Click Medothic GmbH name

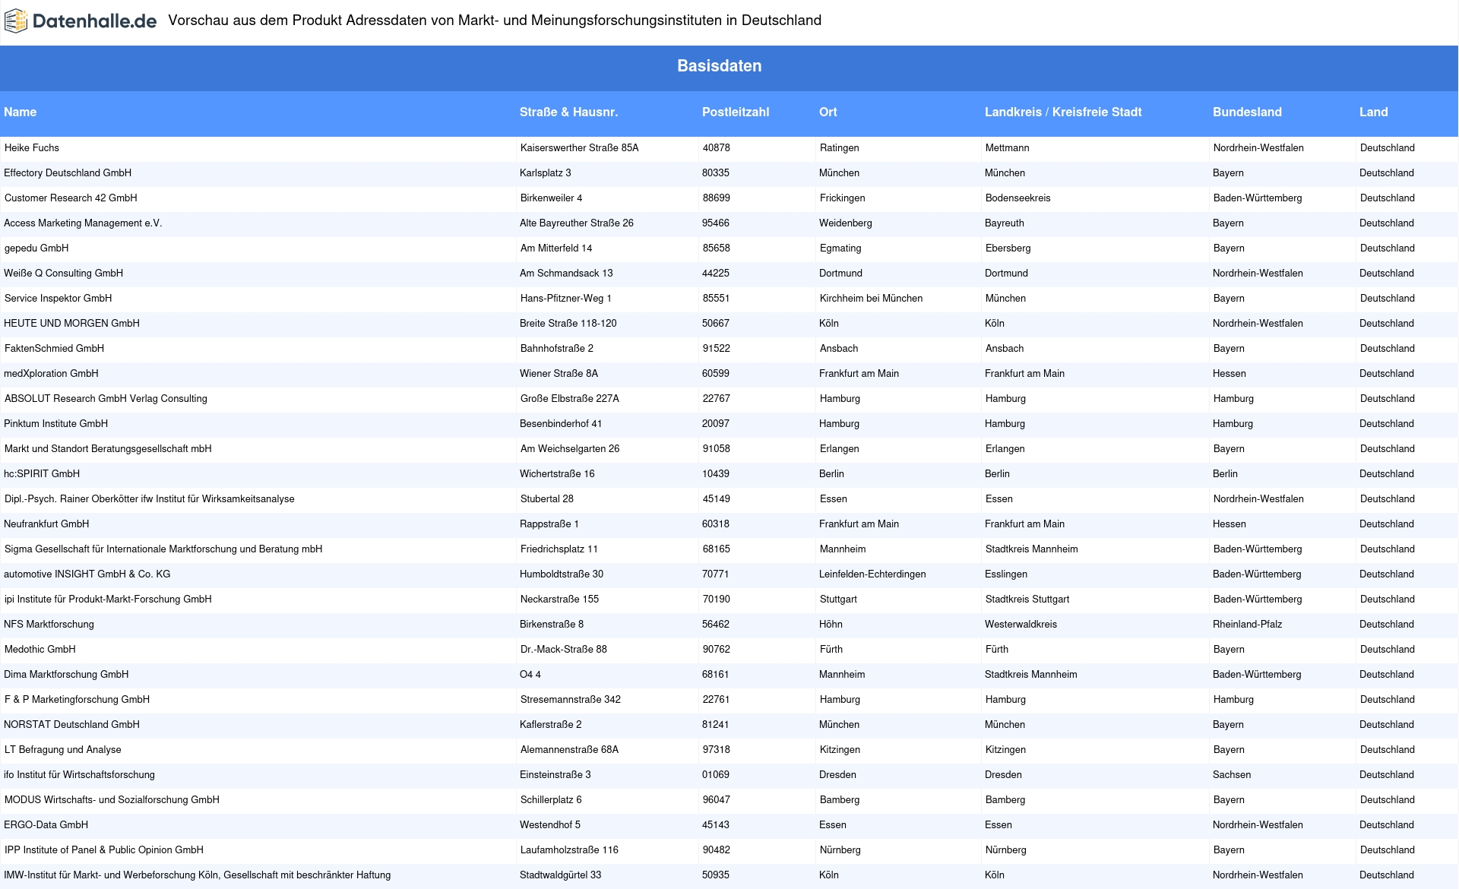tap(40, 649)
